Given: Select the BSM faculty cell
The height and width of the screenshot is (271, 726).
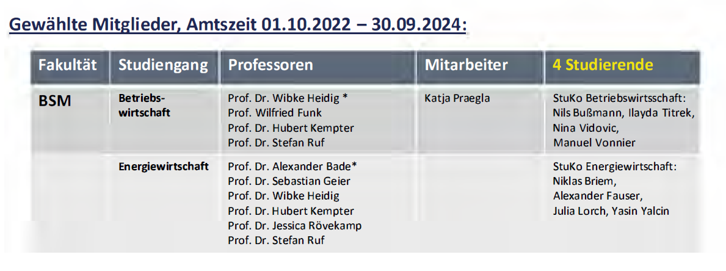Looking at the screenshot, I should tap(55, 101).
